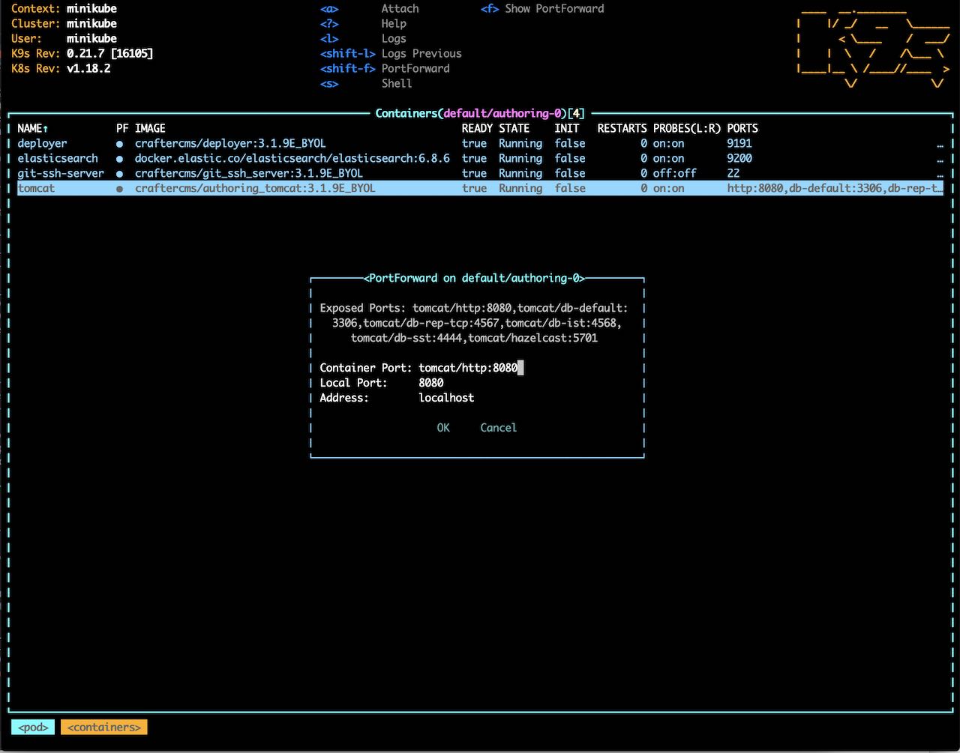Image resolution: width=960 pixels, height=753 pixels.
Task: Sort by the NAME column header
Action: [33, 128]
